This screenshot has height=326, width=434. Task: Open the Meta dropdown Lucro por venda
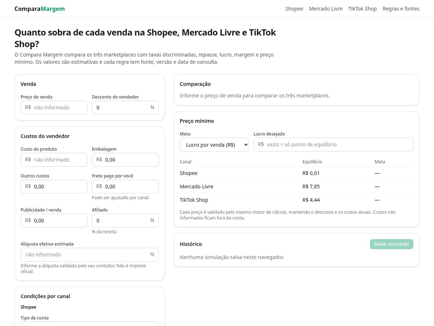(214, 145)
